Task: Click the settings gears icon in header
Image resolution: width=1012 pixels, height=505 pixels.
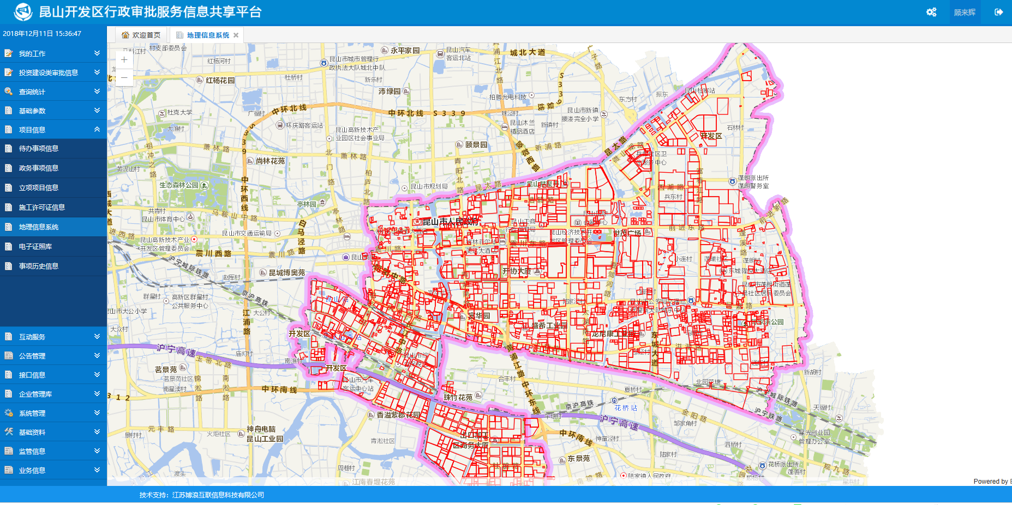Action: click(931, 12)
